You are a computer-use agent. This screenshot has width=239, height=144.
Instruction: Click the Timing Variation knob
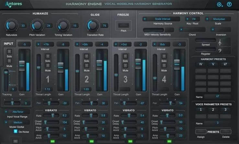(x=63, y=25)
